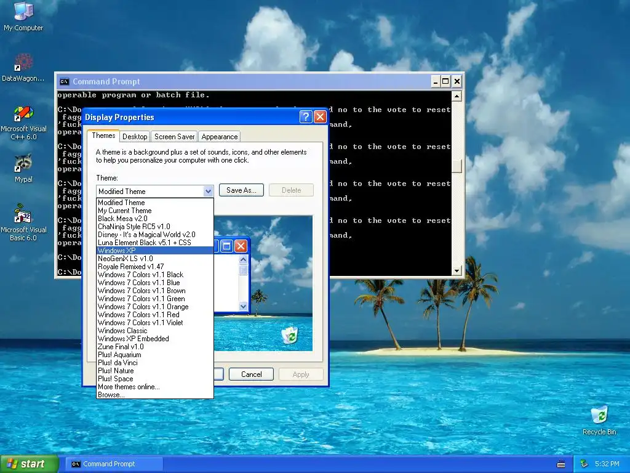630x473 pixels.
Task: Open the Screen Saver tab
Action: [174, 137]
